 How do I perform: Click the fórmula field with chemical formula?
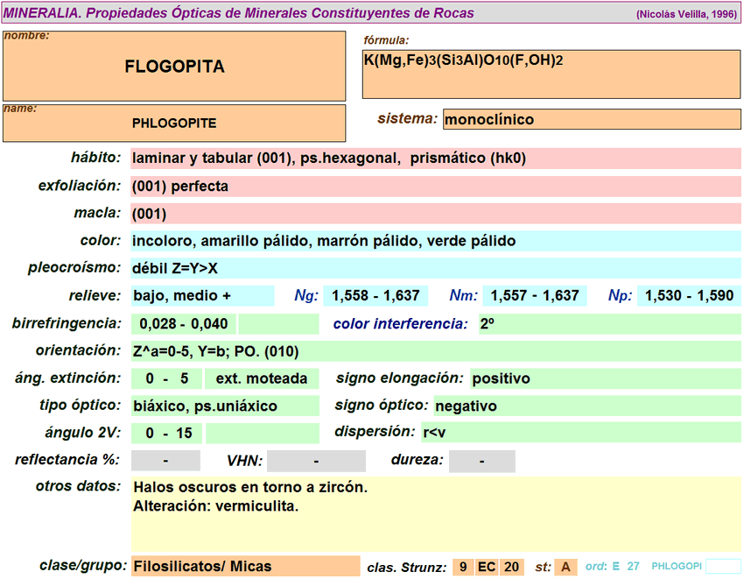point(551,74)
